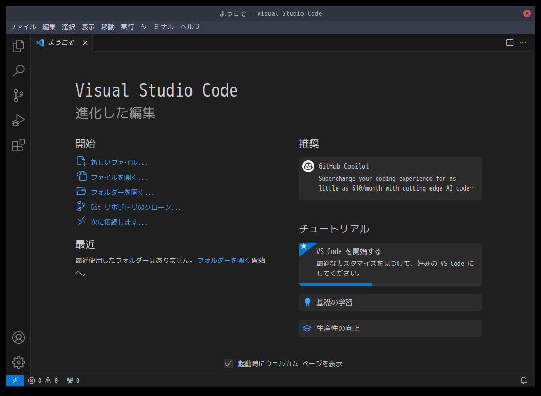Open the Source Control view

pyautogui.click(x=18, y=96)
